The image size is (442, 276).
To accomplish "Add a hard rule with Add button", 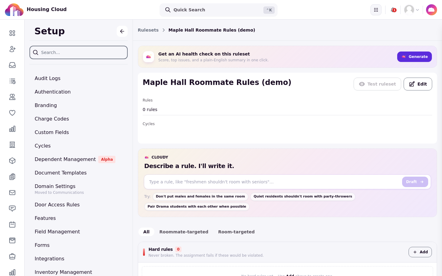I will pos(420,252).
